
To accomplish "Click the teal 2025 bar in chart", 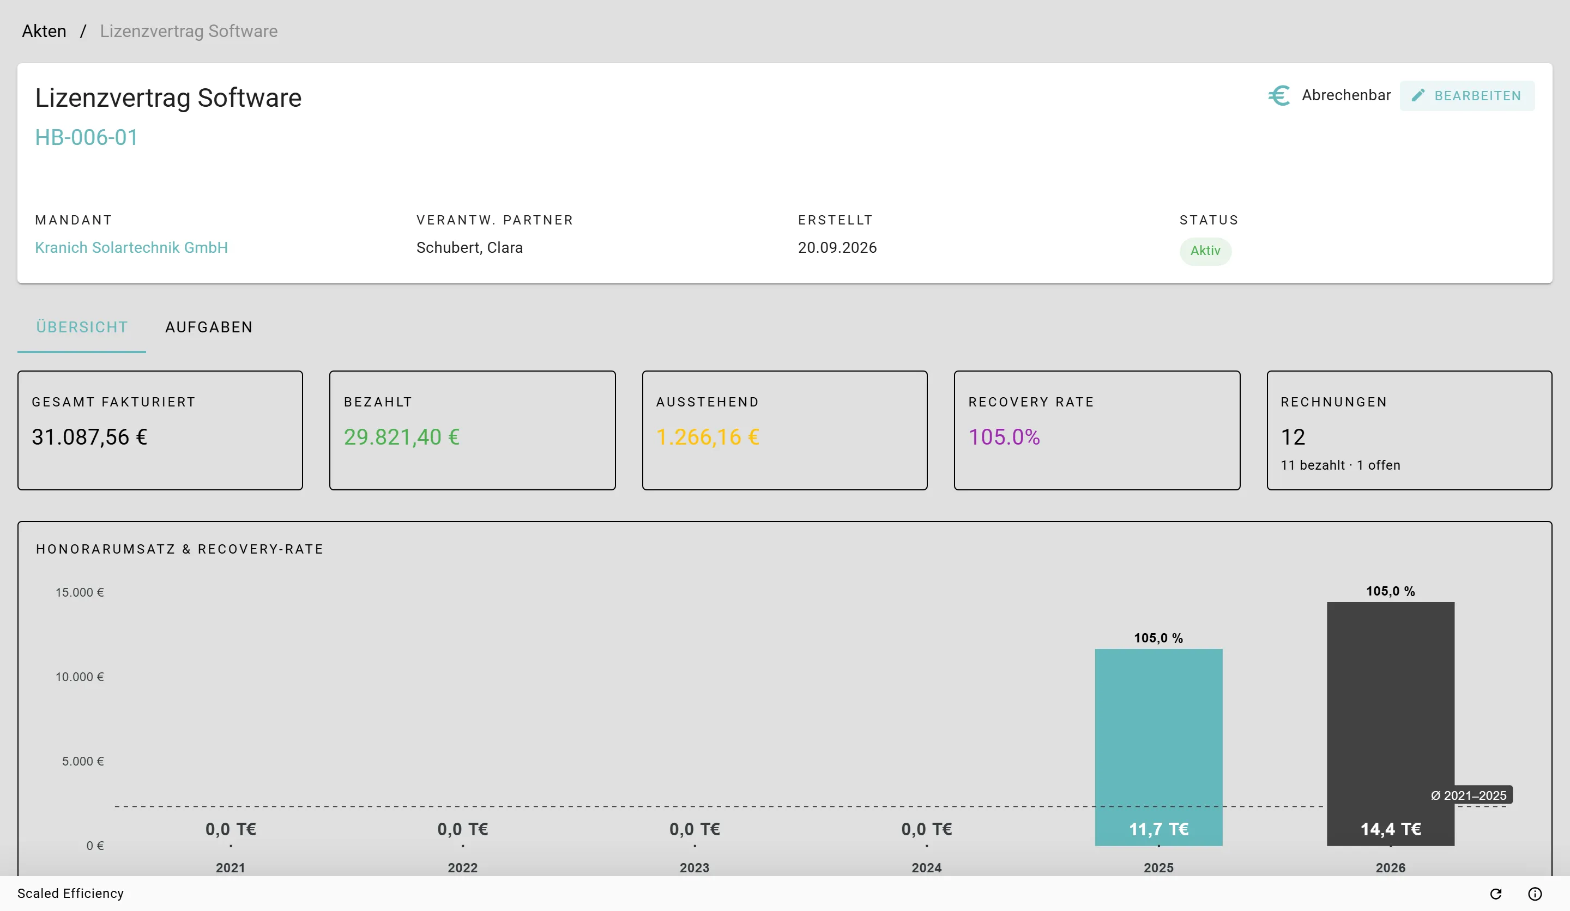I will [1158, 747].
